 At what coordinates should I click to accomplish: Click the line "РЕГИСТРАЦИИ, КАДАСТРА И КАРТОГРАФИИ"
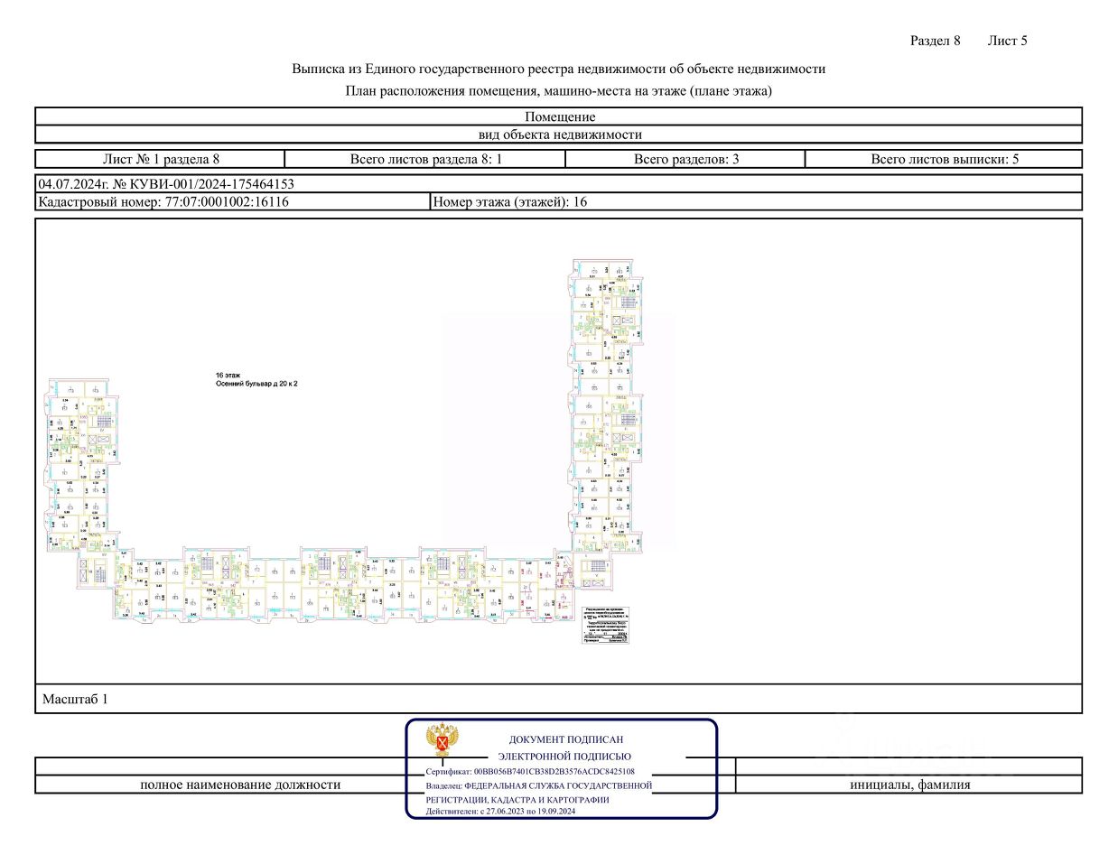pyautogui.click(x=517, y=800)
